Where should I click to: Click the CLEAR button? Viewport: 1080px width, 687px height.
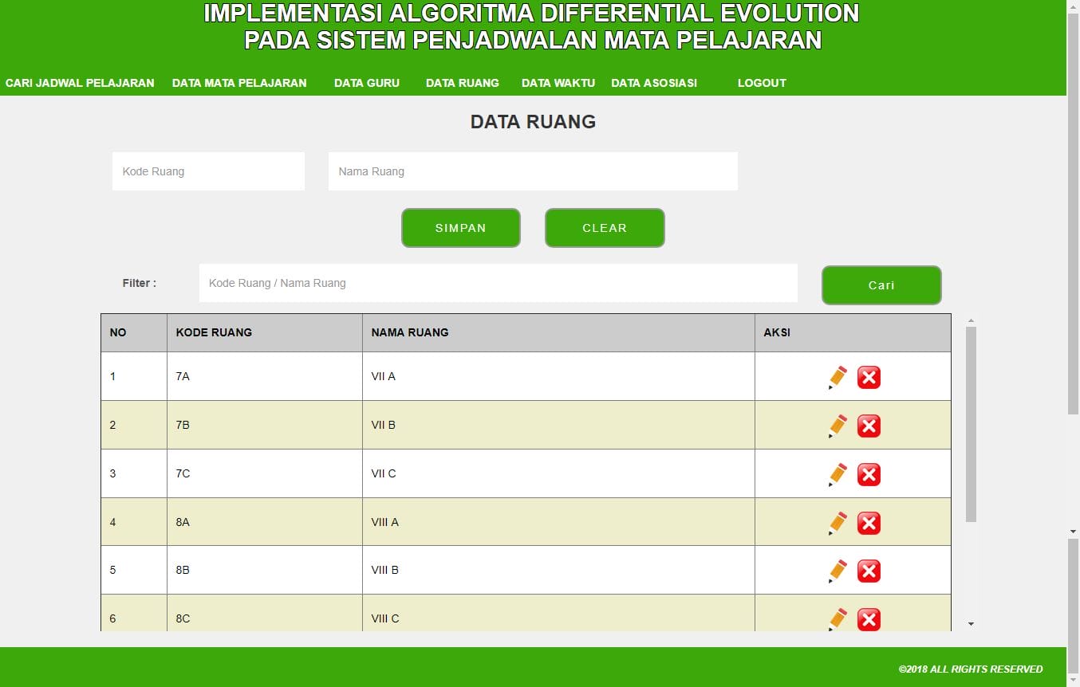click(x=605, y=228)
